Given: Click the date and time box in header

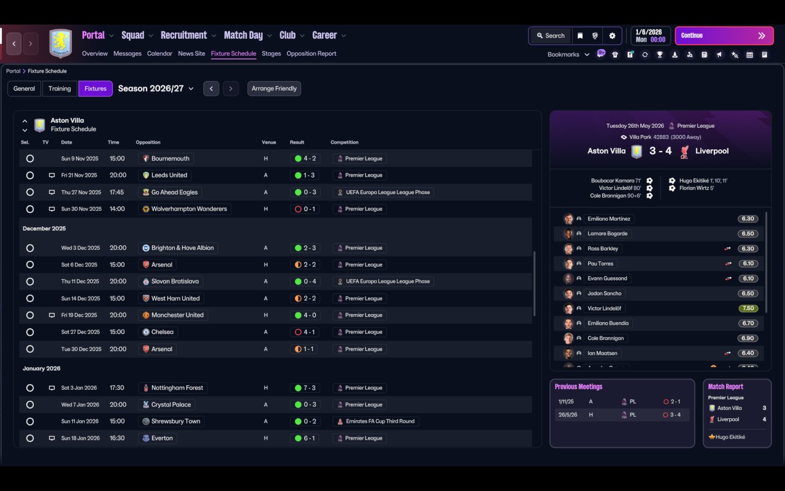Looking at the screenshot, I should coord(651,36).
